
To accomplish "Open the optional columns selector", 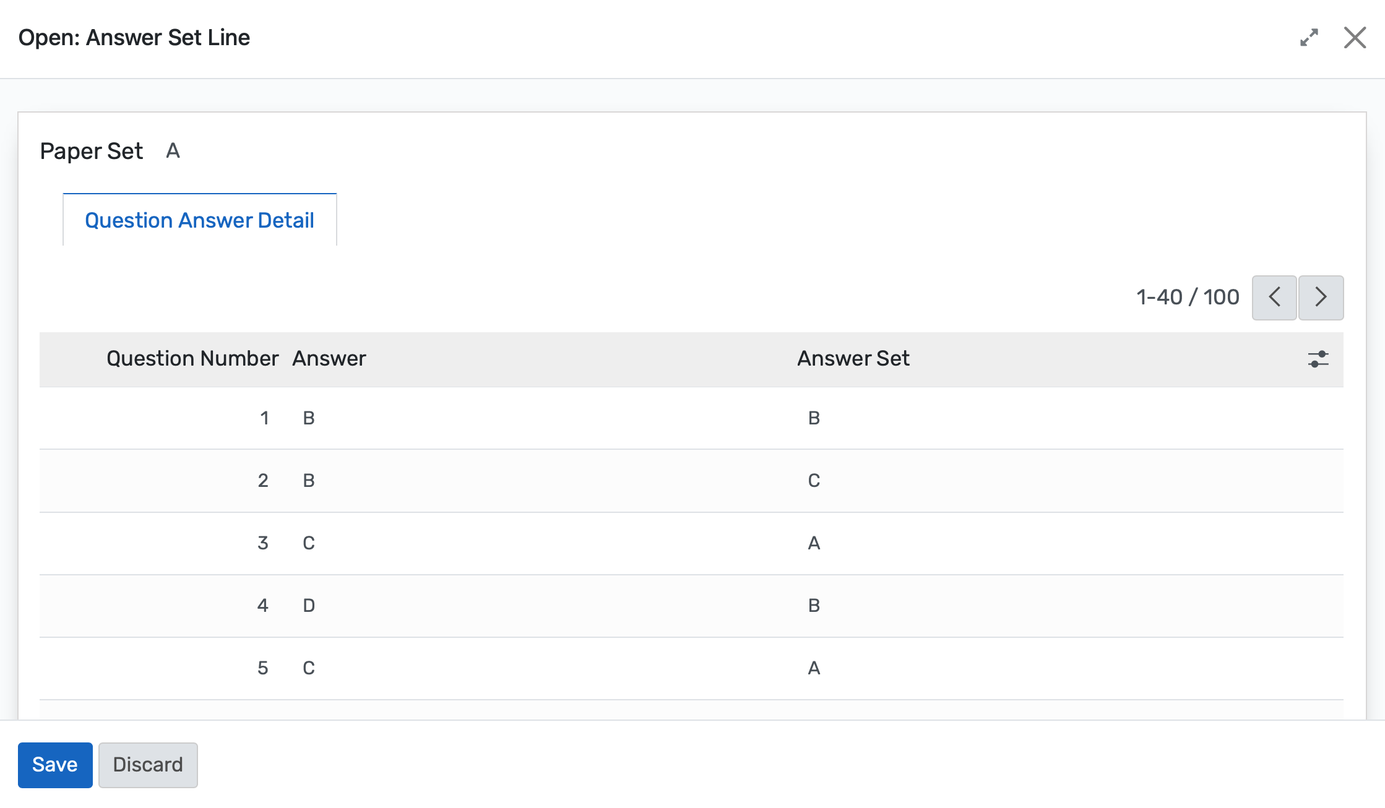I will pyautogui.click(x=1317, y=359).
